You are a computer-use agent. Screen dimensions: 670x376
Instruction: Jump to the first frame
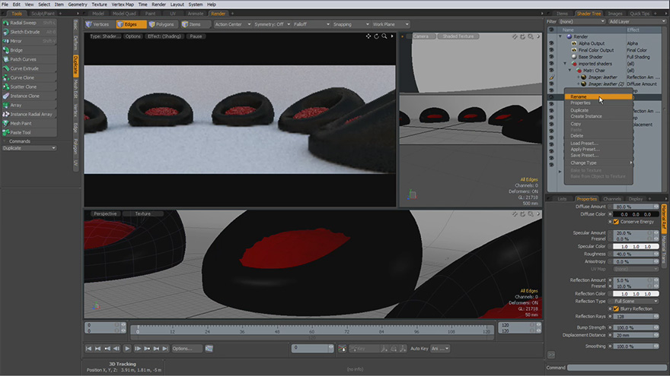point(88,349)
